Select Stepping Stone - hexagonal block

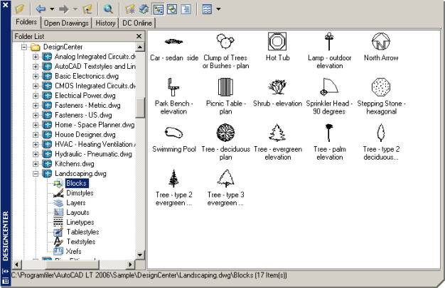point(381,96)
